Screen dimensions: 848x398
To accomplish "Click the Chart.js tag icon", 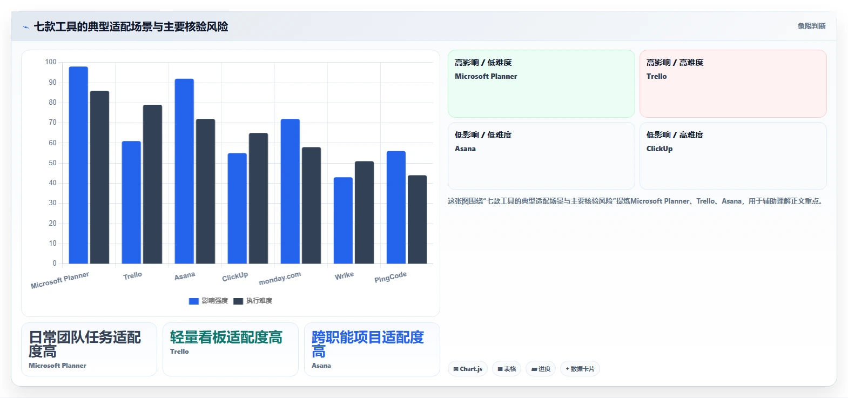I will click(456, 369).
